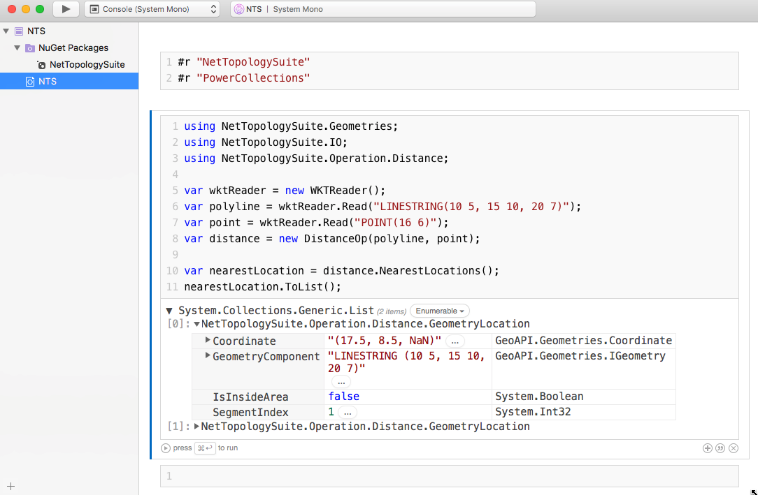This screenshot has height=495, width=758.
Task: Select the NTS workbook page in sidebar
Action: tap(48, 82)
